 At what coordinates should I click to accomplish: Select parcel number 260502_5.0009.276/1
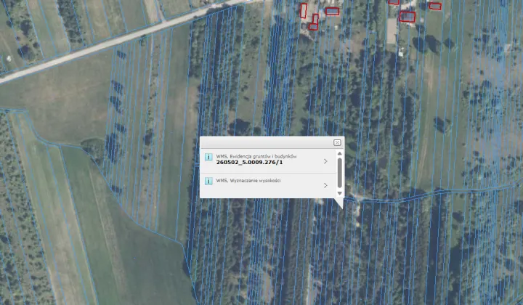[249, 163]
